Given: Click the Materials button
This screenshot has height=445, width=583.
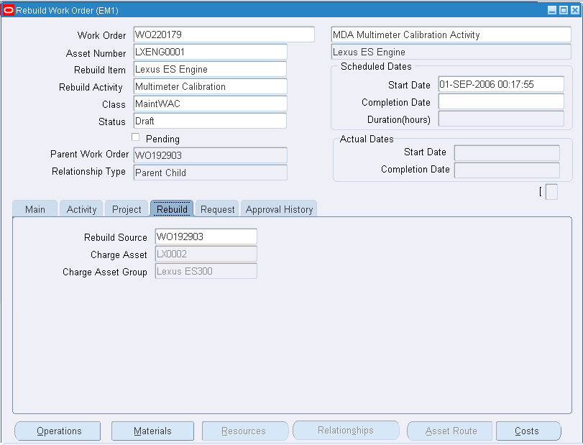Looking at the screenshot, I should (x=152, y=431).
